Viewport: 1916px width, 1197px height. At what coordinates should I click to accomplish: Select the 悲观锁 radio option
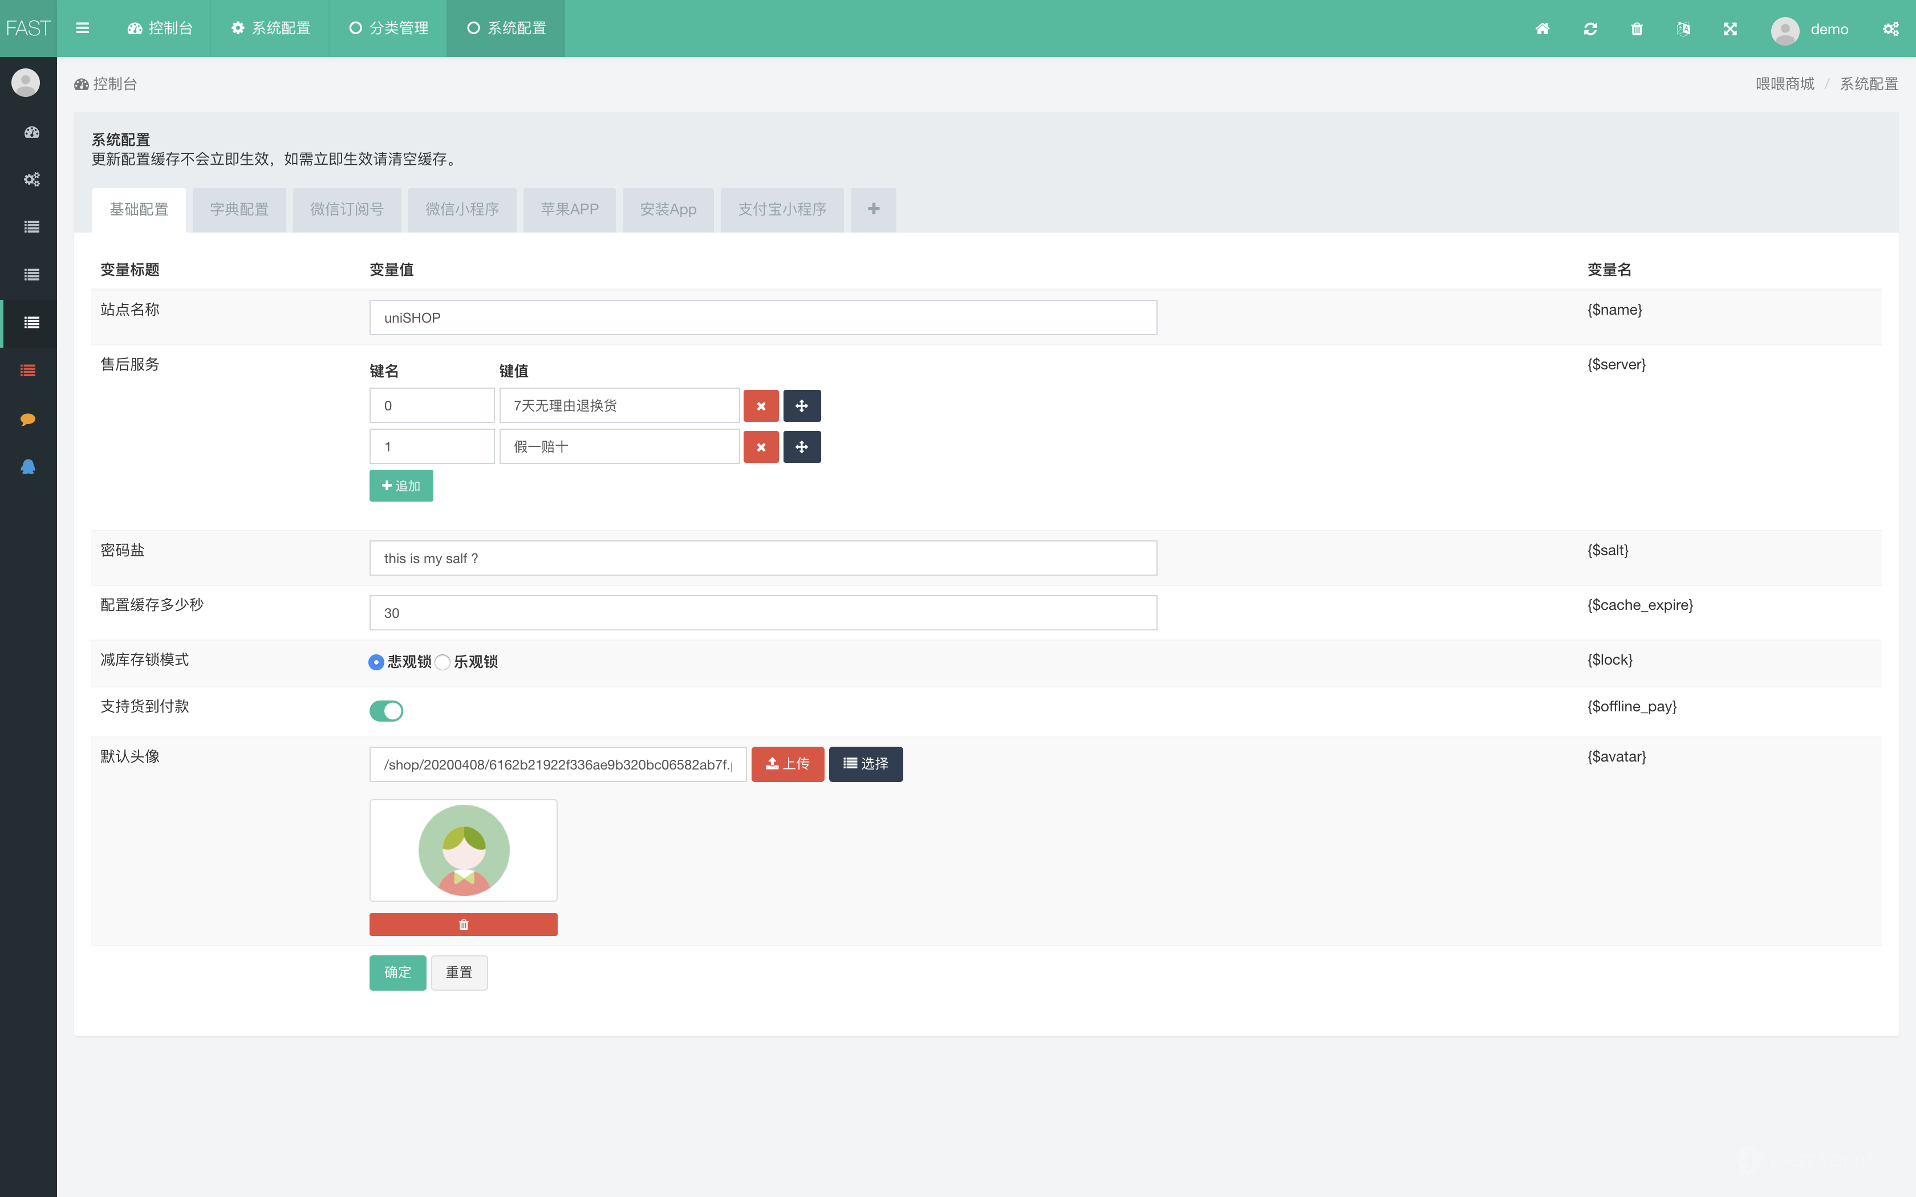(x=376, y=662)
